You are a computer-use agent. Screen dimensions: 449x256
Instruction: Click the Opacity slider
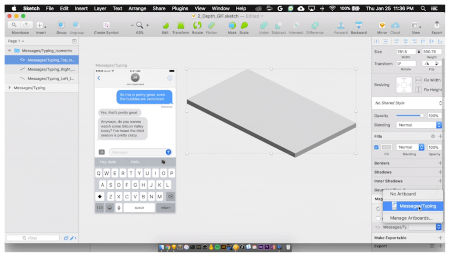click(410, 116)
